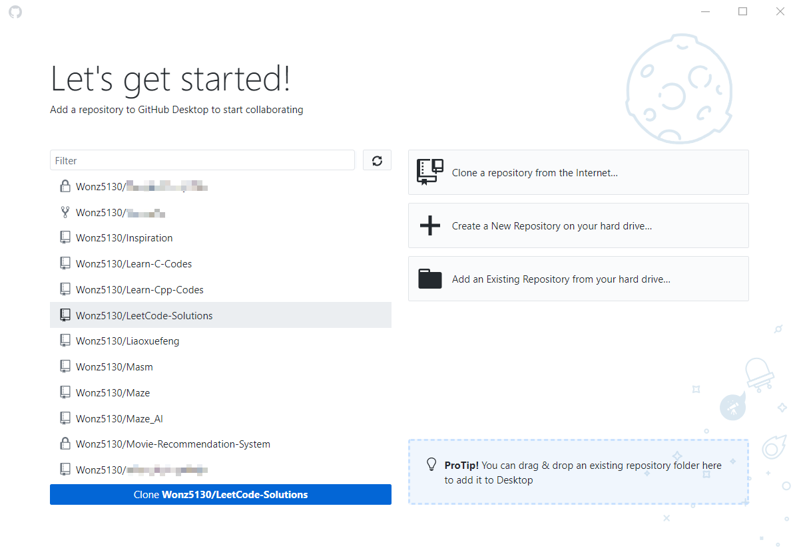Select the Wonz5130/Learn-Cpp-Codes repository
This screenshot has height=554, width=799.
(220, 289)
